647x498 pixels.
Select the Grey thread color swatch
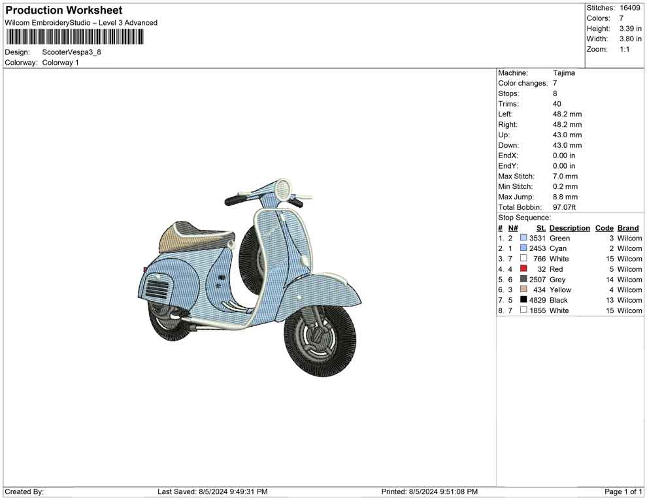(x=523, y=279)
